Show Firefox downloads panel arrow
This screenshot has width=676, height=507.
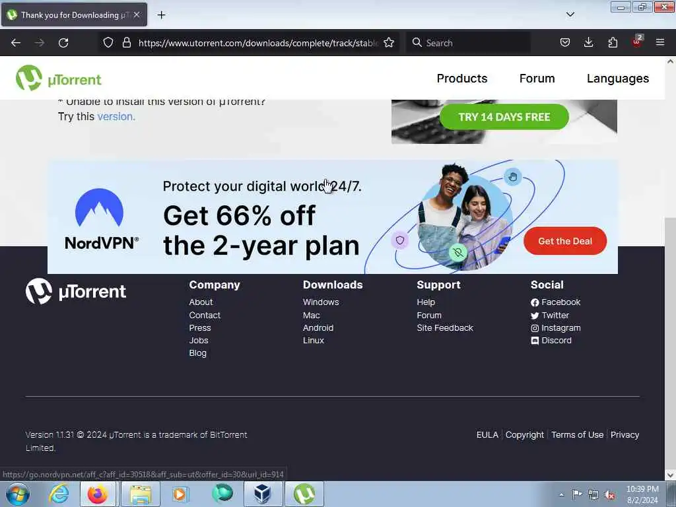click(588, 42)
